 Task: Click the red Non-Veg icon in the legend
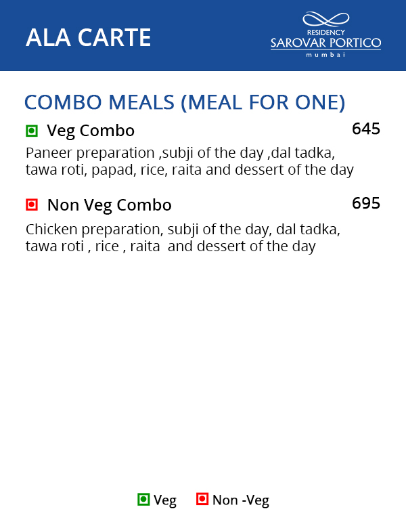click(202, 500)
